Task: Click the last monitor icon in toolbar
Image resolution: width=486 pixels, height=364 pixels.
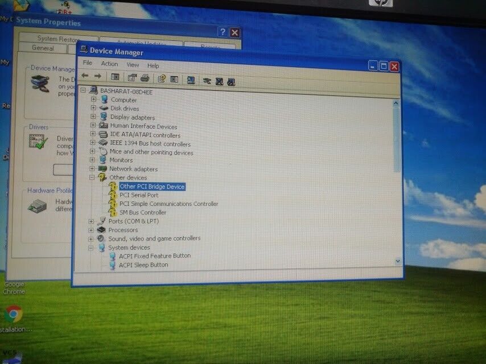Action: point(231,82)
